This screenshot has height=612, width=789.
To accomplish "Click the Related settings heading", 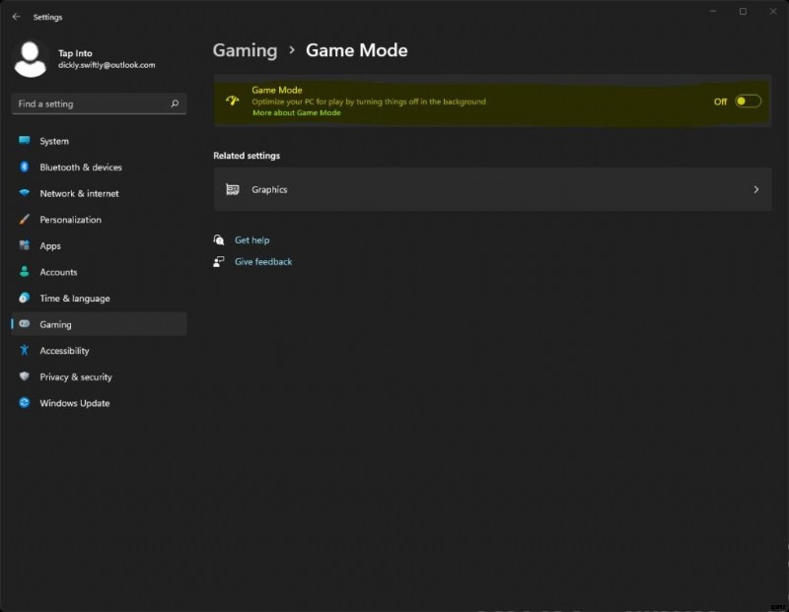I will click(247, 156).
